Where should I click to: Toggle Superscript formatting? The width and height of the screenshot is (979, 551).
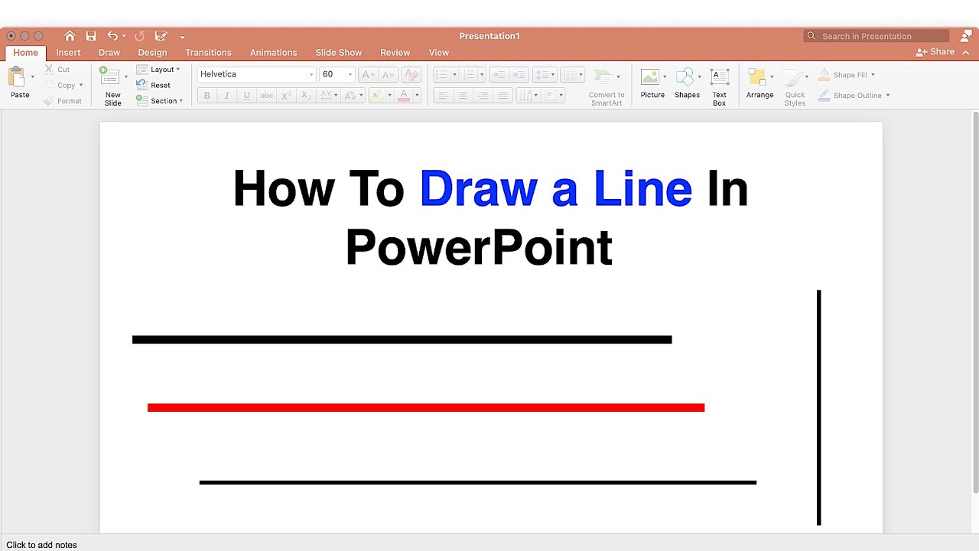pyautogui.click(x=286, y=96)
